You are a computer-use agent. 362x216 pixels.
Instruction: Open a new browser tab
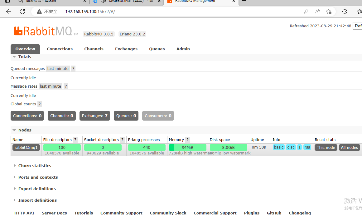244,1
